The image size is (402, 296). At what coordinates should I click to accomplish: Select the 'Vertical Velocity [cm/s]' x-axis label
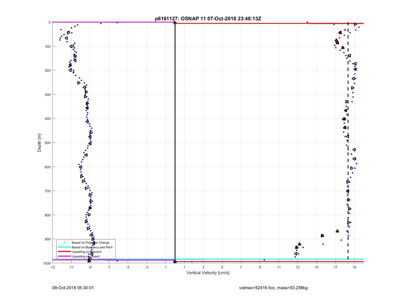[x=208, y=273]
